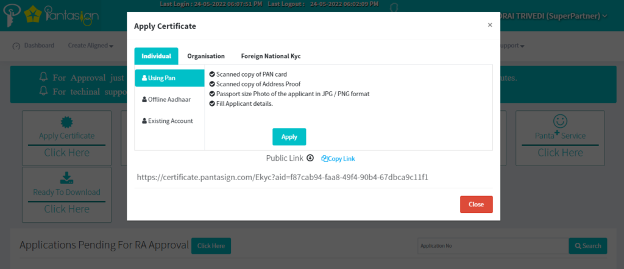Click the Apply Certificate dialog title
The image size is (624, 269).
tap(165, 27)
